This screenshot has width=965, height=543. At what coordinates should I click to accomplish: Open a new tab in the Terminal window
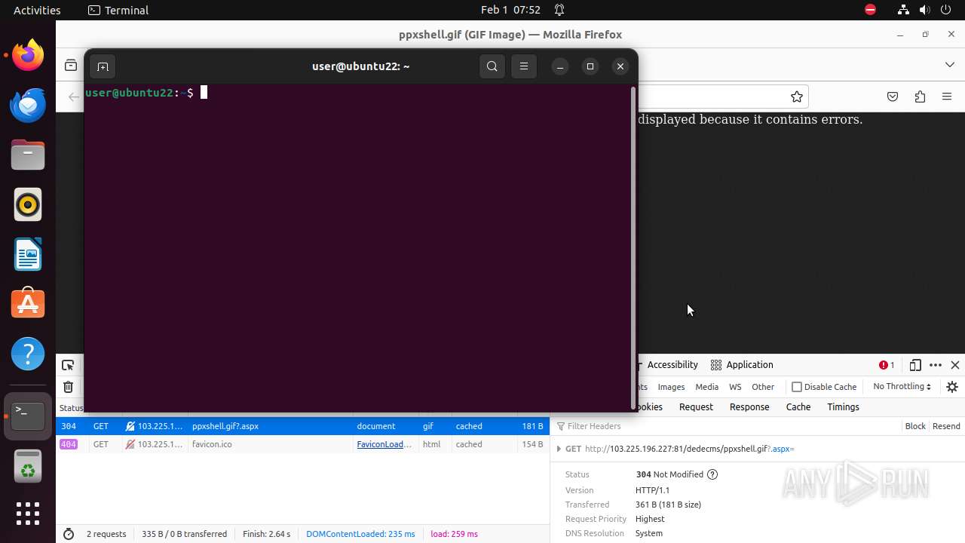pyautogui.click(x=103, y=66)
